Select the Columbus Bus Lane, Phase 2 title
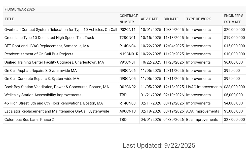 tap(29, 120)
